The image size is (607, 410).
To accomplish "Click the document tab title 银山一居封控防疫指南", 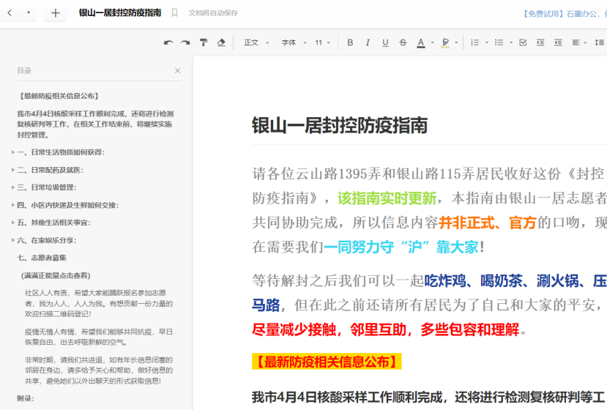I will [120, 12].
